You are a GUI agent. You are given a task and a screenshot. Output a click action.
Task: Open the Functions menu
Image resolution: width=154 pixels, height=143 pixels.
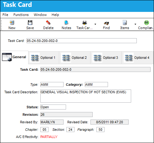pyautogui.click(x=21, y=15)
